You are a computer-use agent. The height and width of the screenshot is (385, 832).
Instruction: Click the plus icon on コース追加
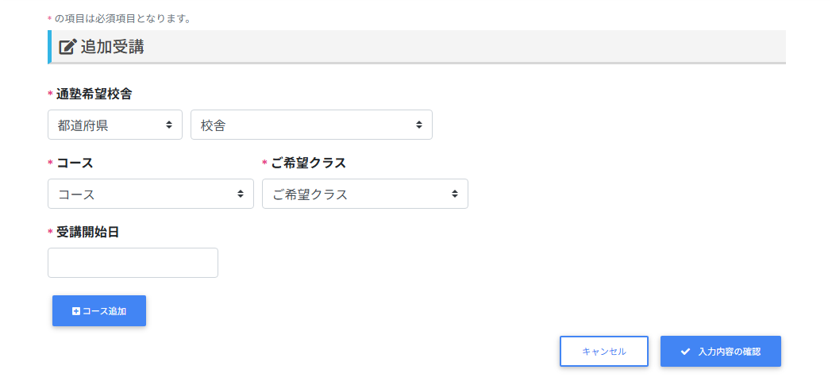(76, 311)
